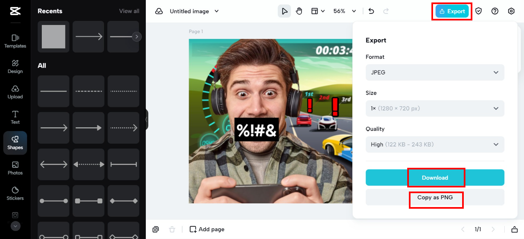Open the Design panel
Image resolution: width=524 pixels, height=239 pixels.
15,67
